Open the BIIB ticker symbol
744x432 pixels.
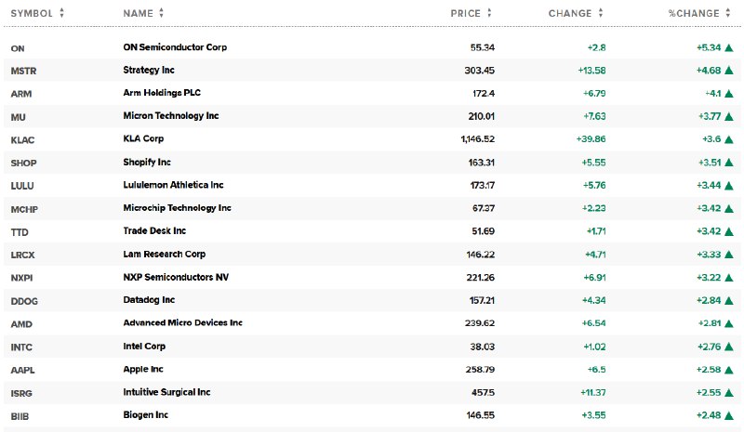pyautogui.click(x=20, y=416)
